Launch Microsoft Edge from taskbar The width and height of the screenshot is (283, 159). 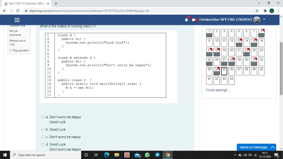[x=107, y=155]
